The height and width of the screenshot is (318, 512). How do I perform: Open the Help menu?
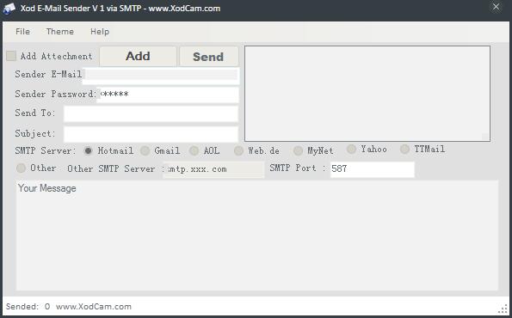point(100,32)
